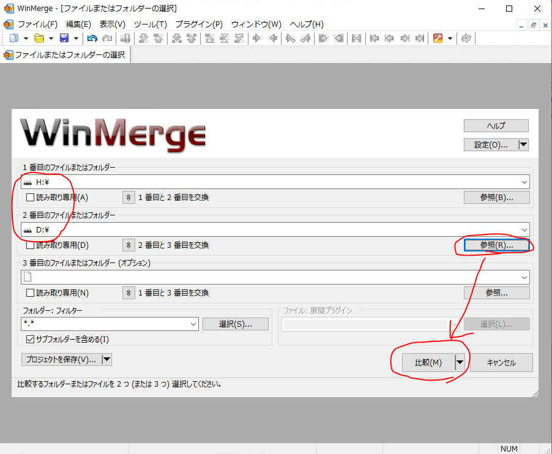Viewport: 552px width, 454px height.
Task: Expand the 2nd path combo box showing D:¥
Action: point(524,230)
